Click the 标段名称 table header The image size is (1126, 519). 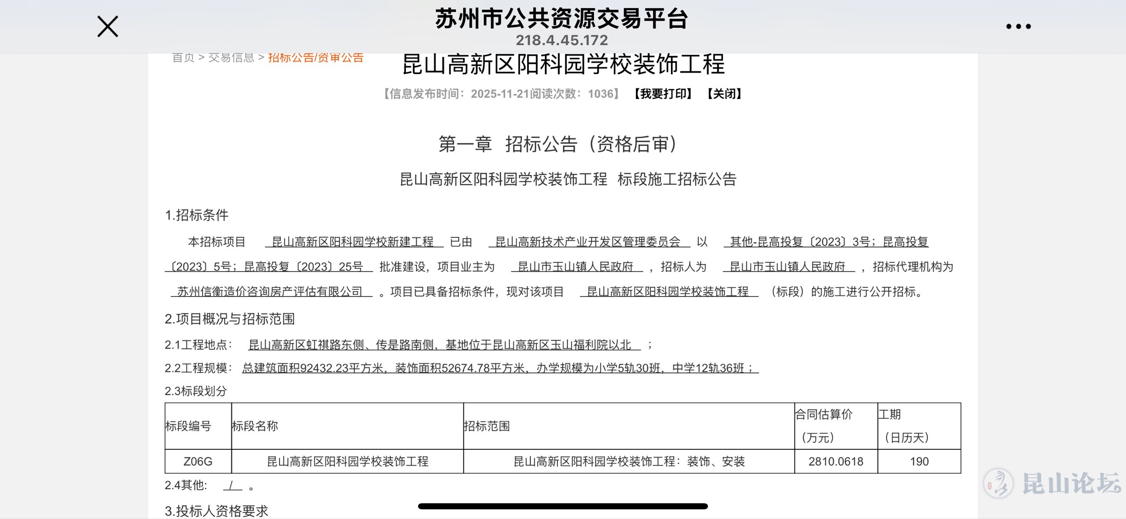tap(255, 426)
